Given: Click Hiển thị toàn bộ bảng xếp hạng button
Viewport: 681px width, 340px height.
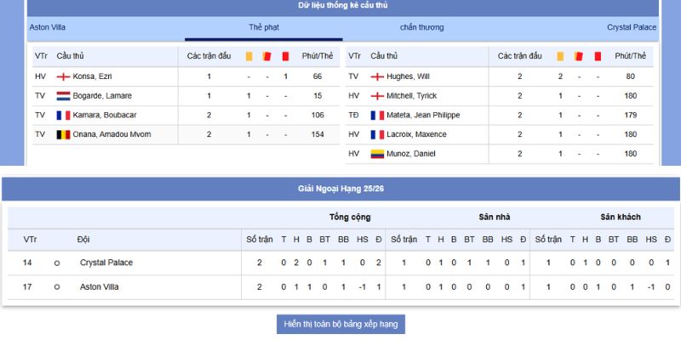Looking at the screenshot, I should [x=341, y=324].
